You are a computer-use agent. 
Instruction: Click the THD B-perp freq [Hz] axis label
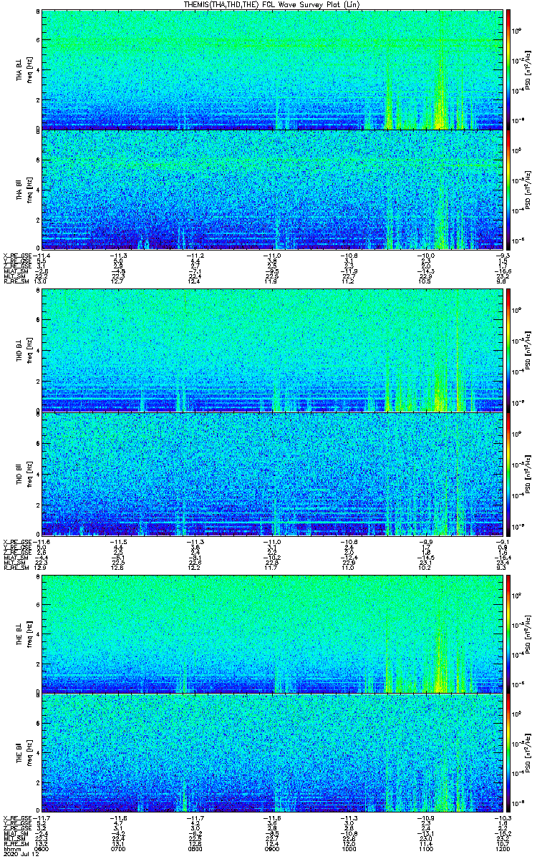(28, 351)
